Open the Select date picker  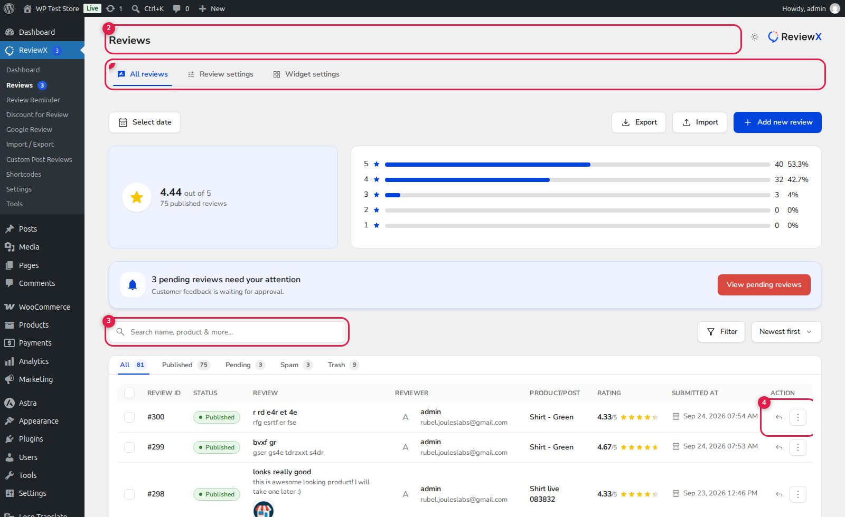tap(145, 122)
